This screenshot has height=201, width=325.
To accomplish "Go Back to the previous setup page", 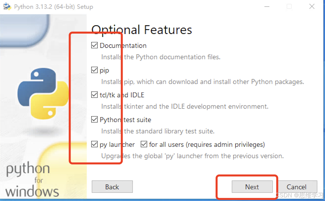I will click(112, 187).
